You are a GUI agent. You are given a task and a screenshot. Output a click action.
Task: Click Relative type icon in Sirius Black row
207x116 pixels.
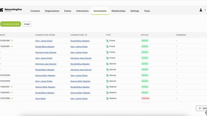107,98
